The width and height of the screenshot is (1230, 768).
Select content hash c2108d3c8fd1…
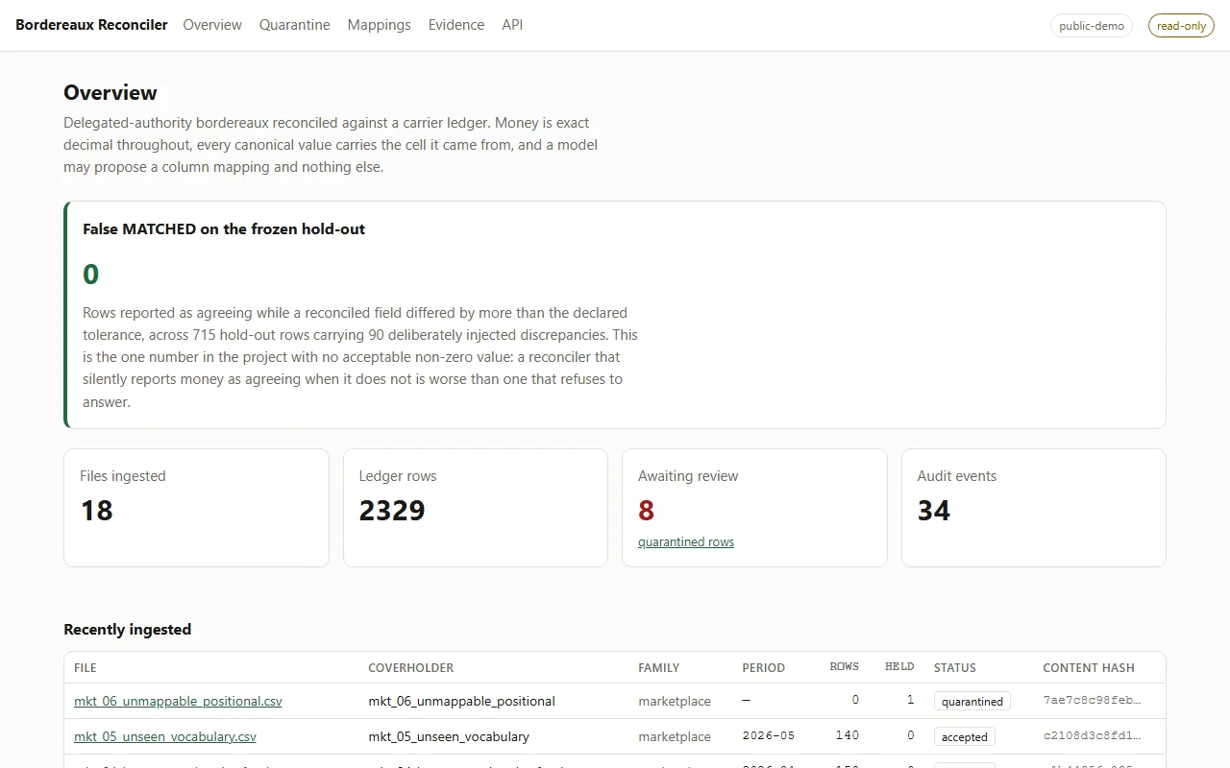(1092, 736)
